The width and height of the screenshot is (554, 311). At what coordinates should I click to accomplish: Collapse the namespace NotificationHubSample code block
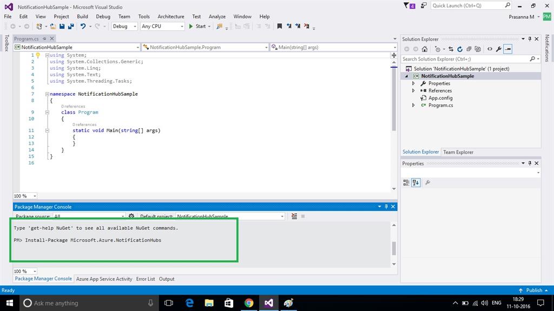pyautogui.click(x=47, y=94)
